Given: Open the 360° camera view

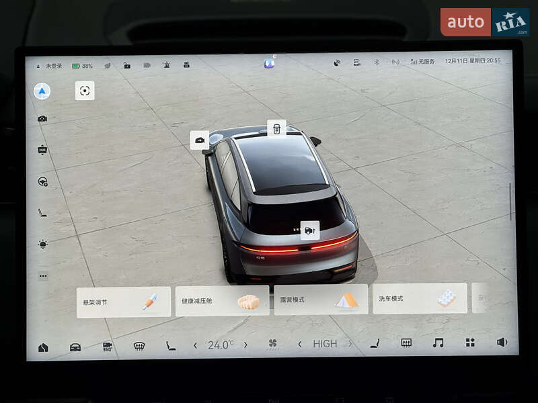Looking at the screenshot, I should click(x=108, y=346).
